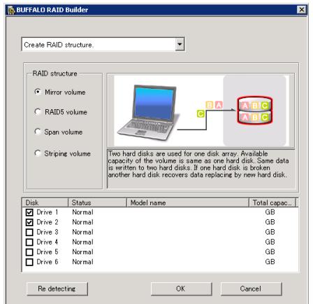Click the Total capac... column header
This screenshot has width=313, height=304.
click(272, 202)
